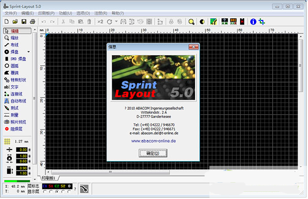The height and width of the screenshot is (199, 308).
Task: Select the 连接线 connection tool
Action: [x=17, y=94]
